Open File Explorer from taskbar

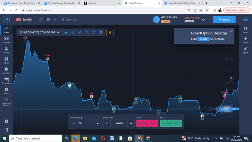(85, 138)
